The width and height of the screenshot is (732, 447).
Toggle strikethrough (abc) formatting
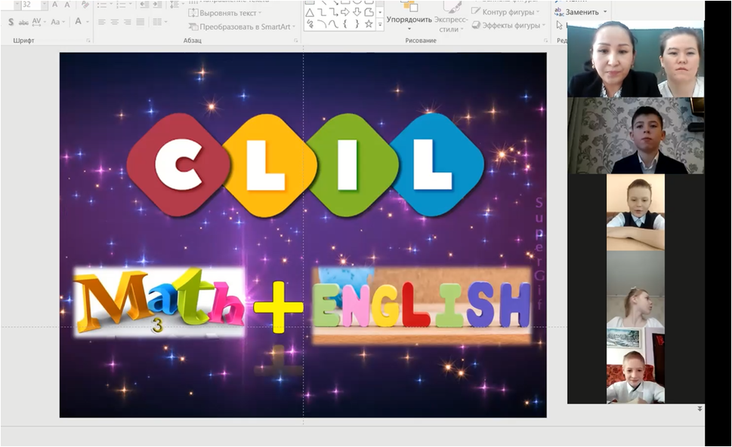click(23, 22)
